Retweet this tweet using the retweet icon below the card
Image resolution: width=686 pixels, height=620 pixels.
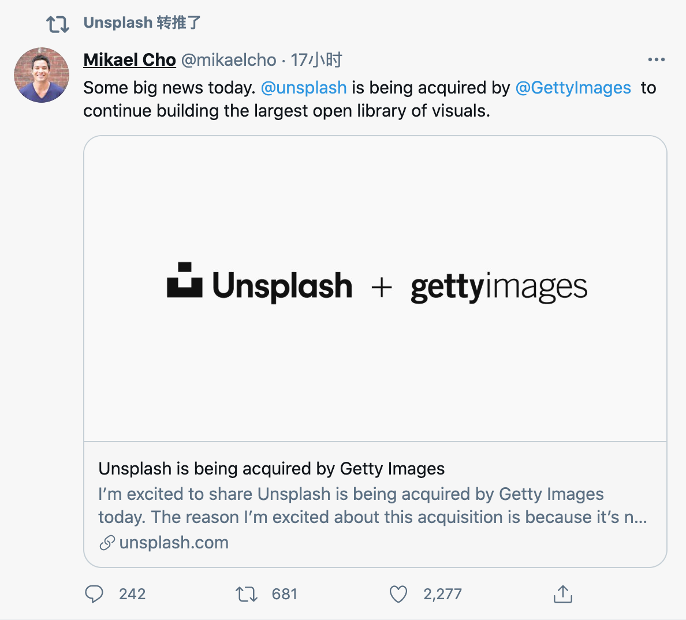coord(247,594)
